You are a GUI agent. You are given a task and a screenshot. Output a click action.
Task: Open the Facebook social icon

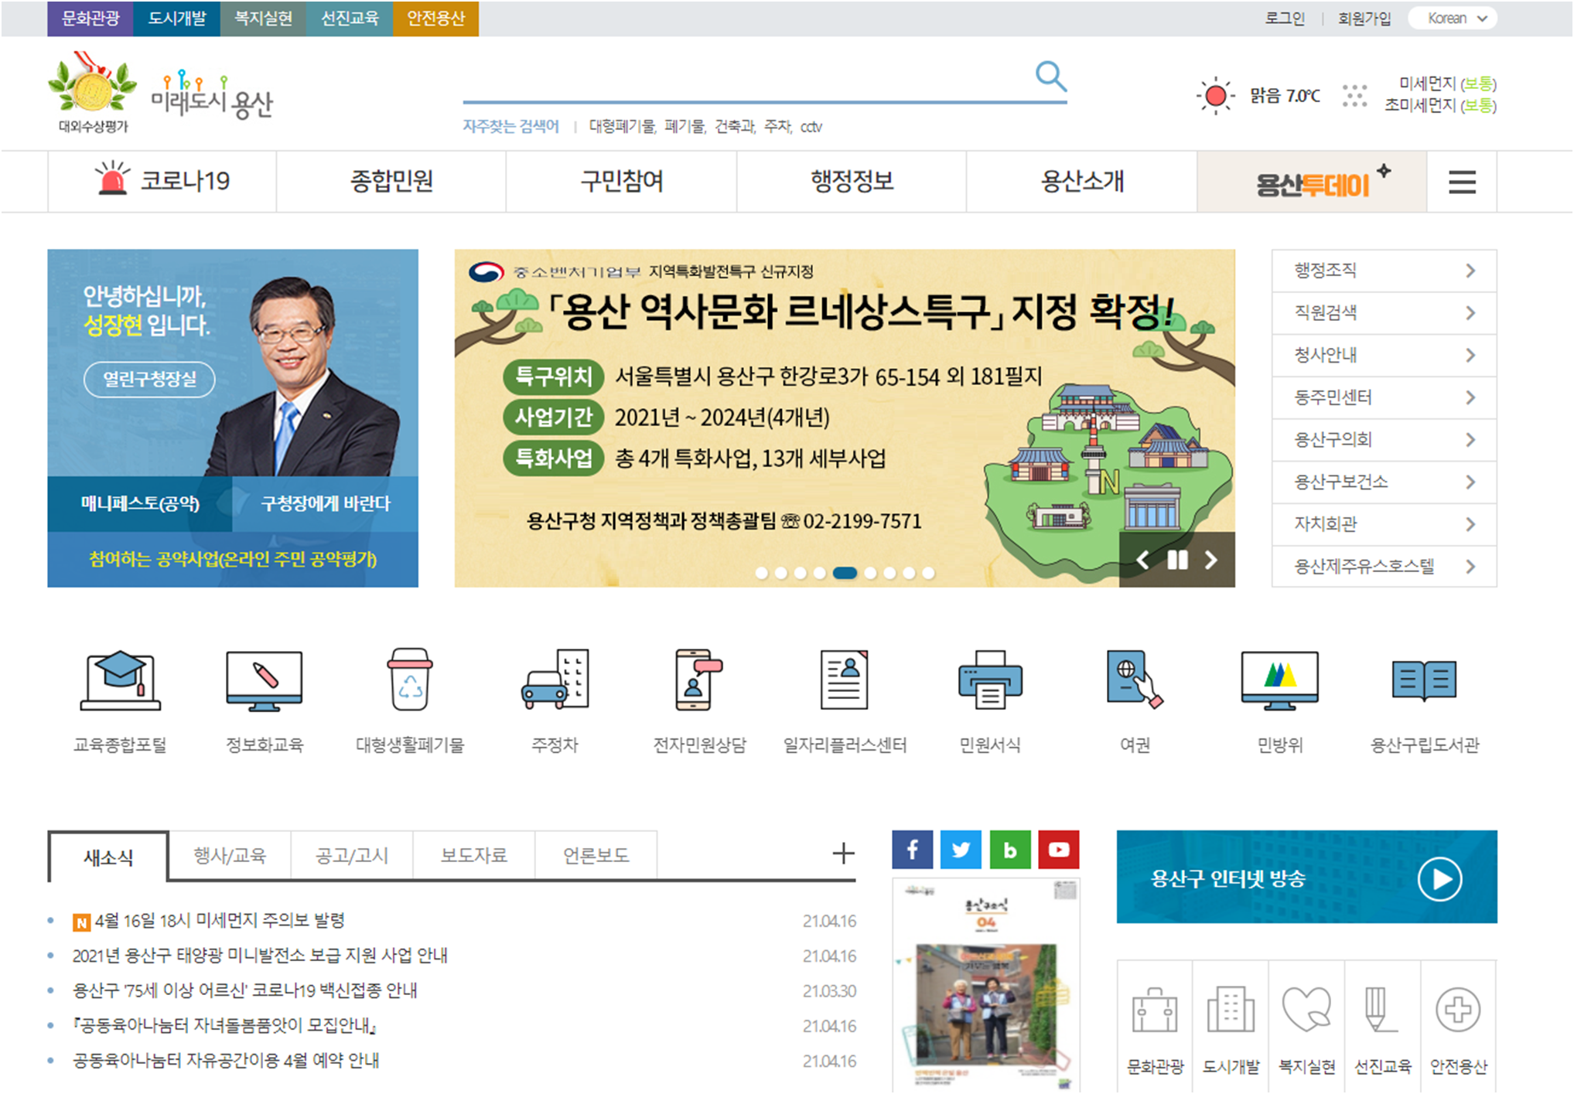[912, 850]
